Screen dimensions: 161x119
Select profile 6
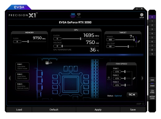pyautogui.click(x=152, y=42)
